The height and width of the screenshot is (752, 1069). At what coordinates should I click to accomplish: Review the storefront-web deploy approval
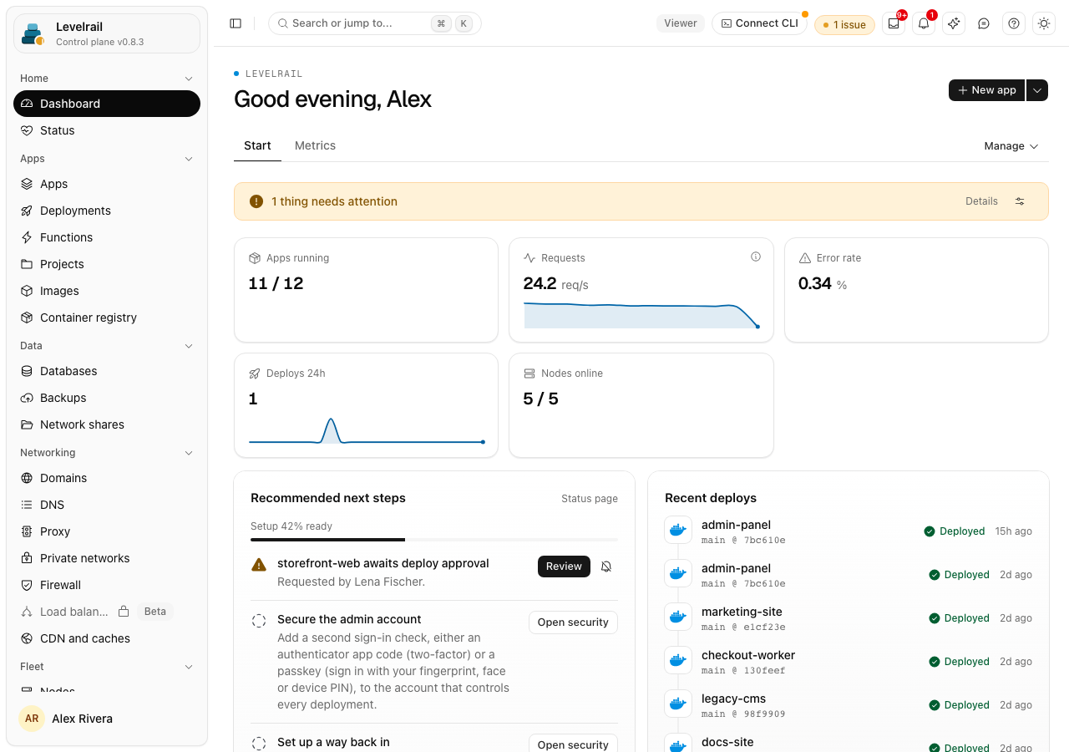pyautogui.click(x=564, y=567)
